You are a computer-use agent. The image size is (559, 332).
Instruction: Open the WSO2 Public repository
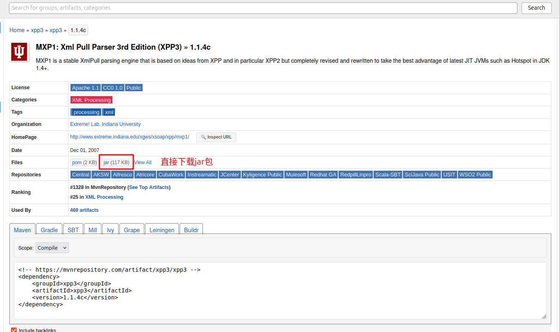pos(475,175)
